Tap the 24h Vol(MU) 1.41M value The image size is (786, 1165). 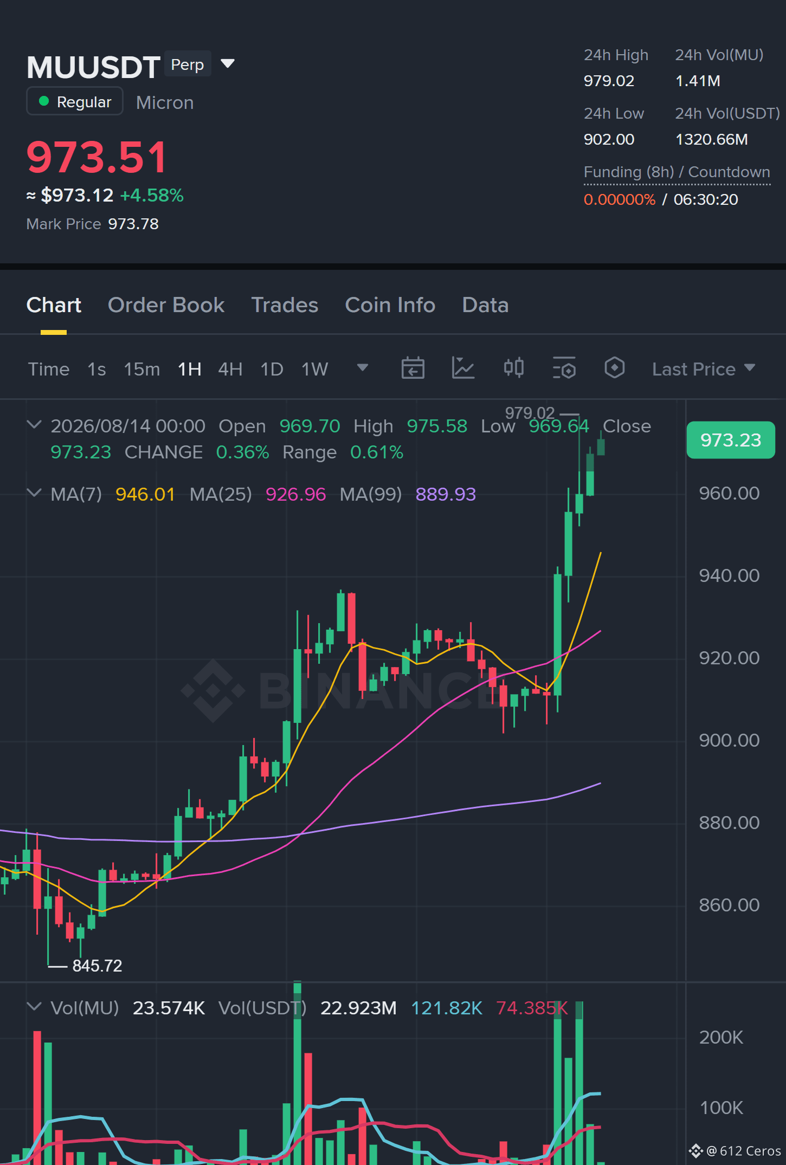[x=698, y=81]
